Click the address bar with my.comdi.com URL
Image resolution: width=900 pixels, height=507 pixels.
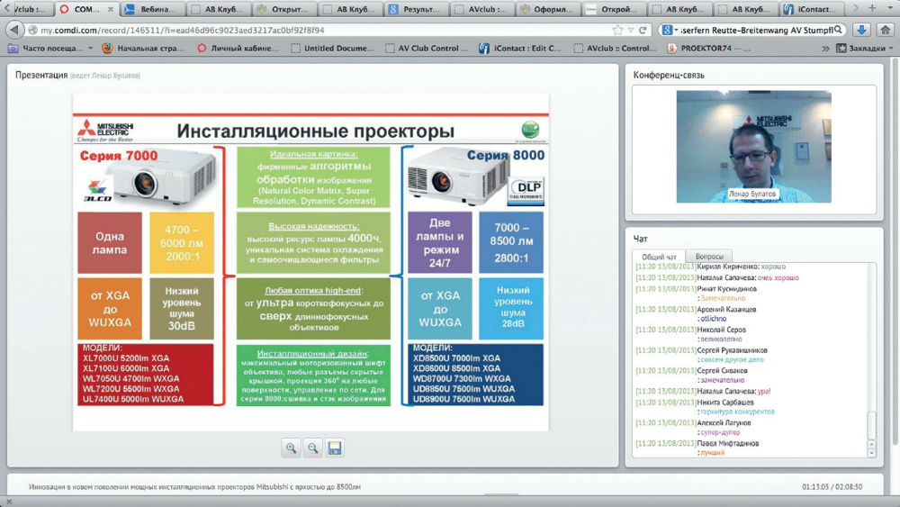321,30
